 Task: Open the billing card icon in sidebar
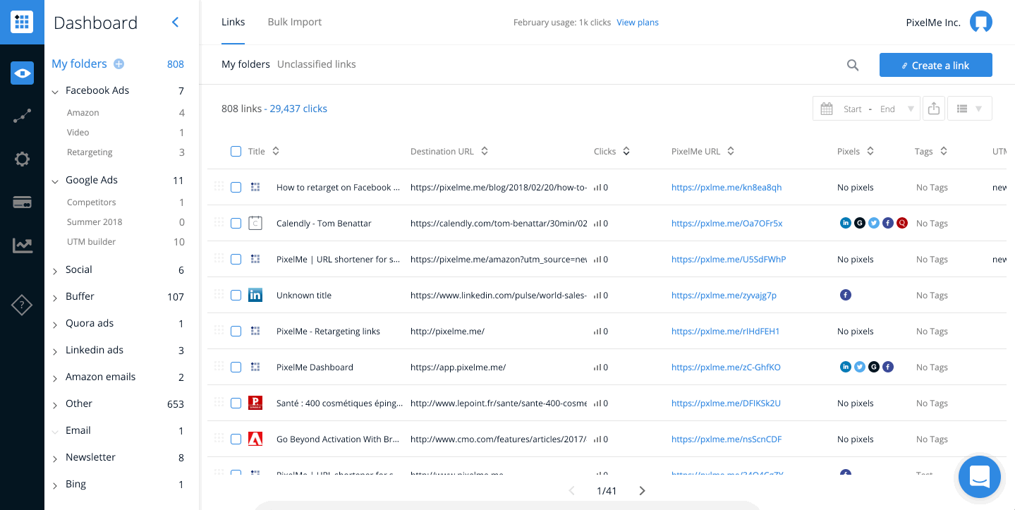click(22, 202)
